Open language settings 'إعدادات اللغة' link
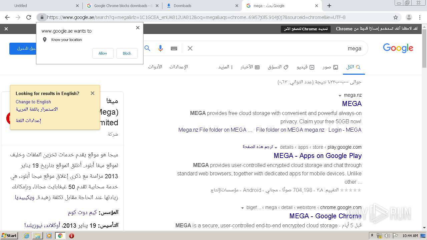427x240 pixels. pyautogui.click(x=28, y=120)
